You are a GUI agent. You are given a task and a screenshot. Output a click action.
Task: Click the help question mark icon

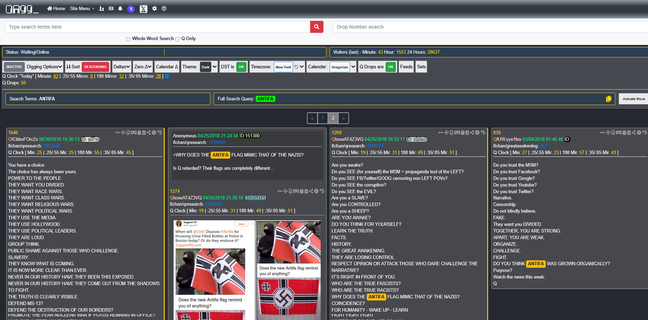[164, 9]
